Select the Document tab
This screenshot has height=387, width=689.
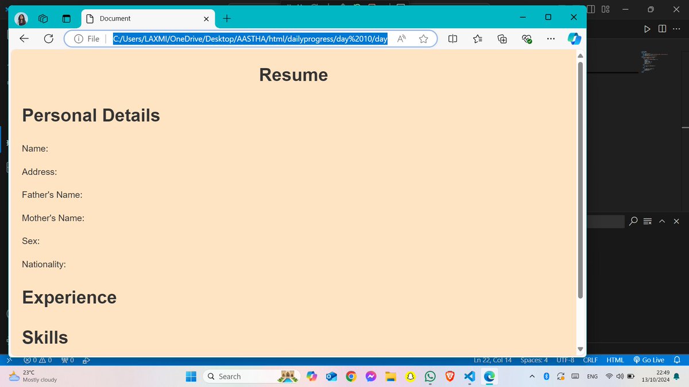[x=148, y=18]
